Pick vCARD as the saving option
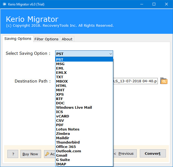173x167 pixels. coord(84,116)
